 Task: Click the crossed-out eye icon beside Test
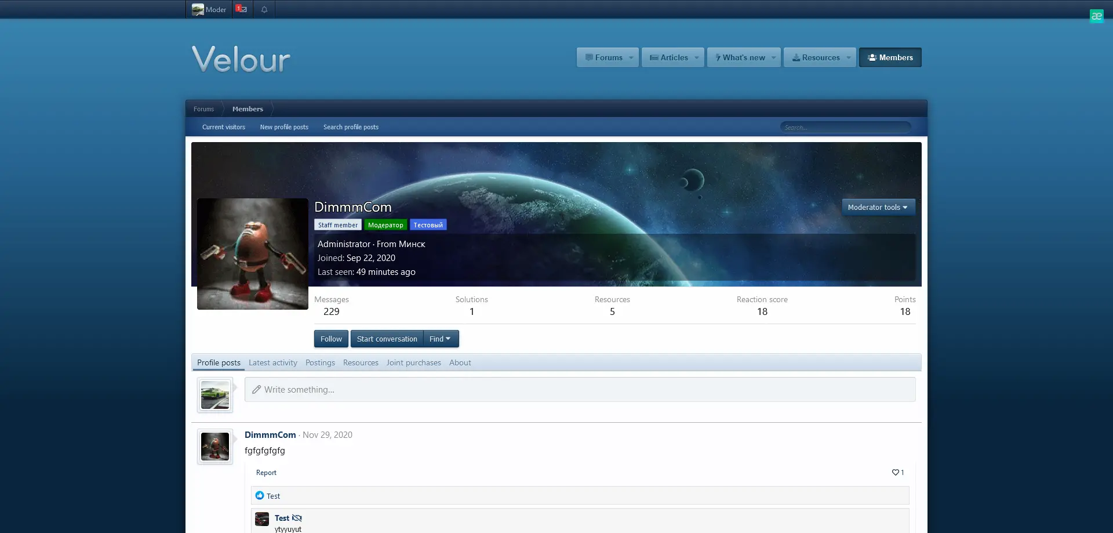pyautogui.click(x=297, y=518)
